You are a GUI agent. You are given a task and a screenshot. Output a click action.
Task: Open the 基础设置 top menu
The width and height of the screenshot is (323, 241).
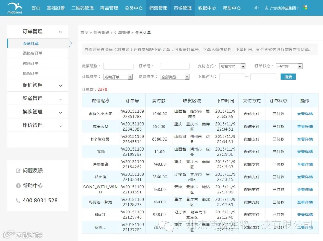click(56, 8)
